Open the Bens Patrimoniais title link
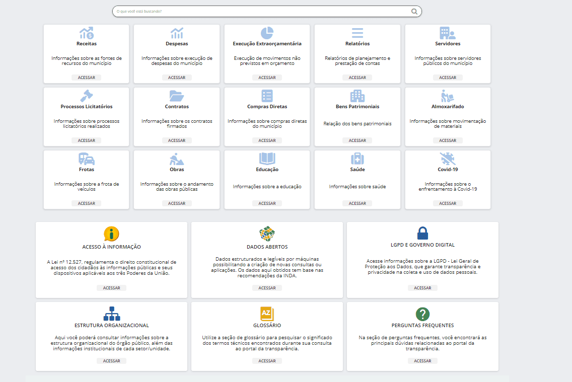Image resolution: width=572 pixels, height=382 pixels. click(357, 107)
